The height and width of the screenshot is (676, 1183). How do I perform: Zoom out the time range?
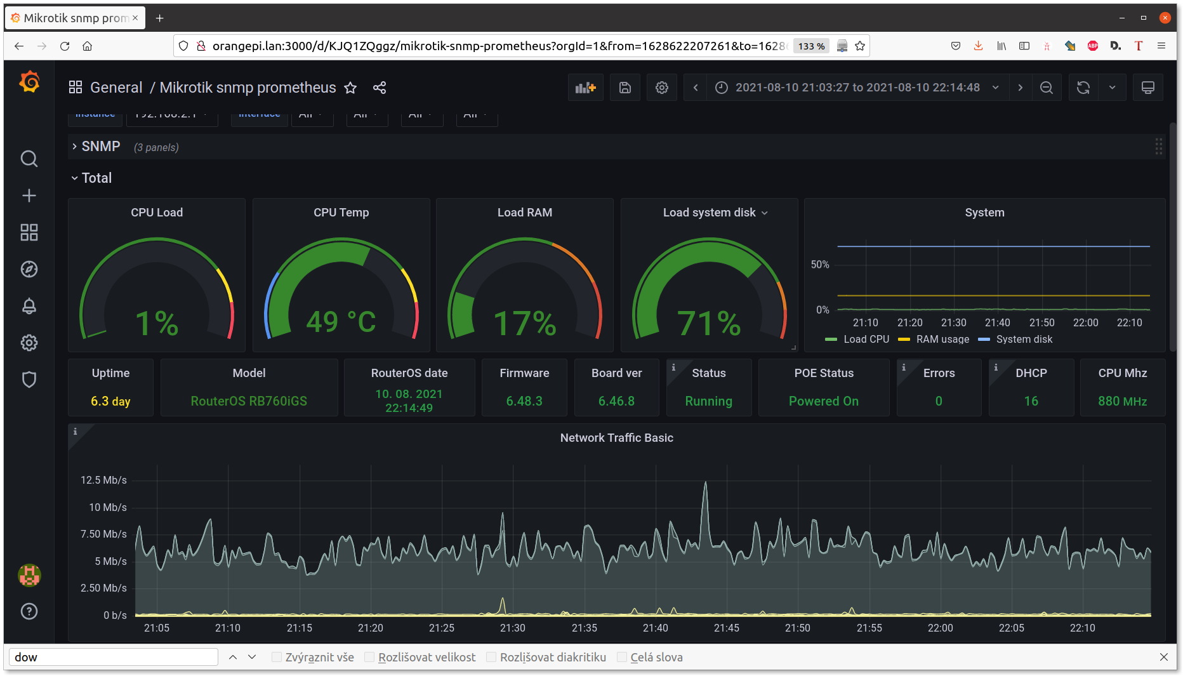(1047, 88)
